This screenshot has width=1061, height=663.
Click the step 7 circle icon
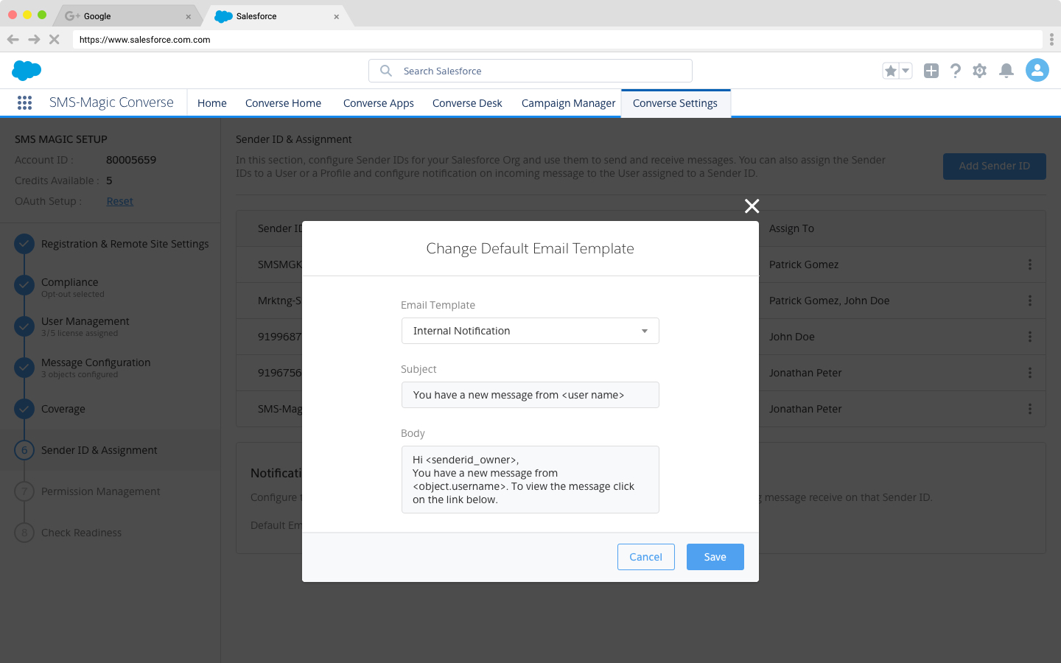click(x=24, y=491)
